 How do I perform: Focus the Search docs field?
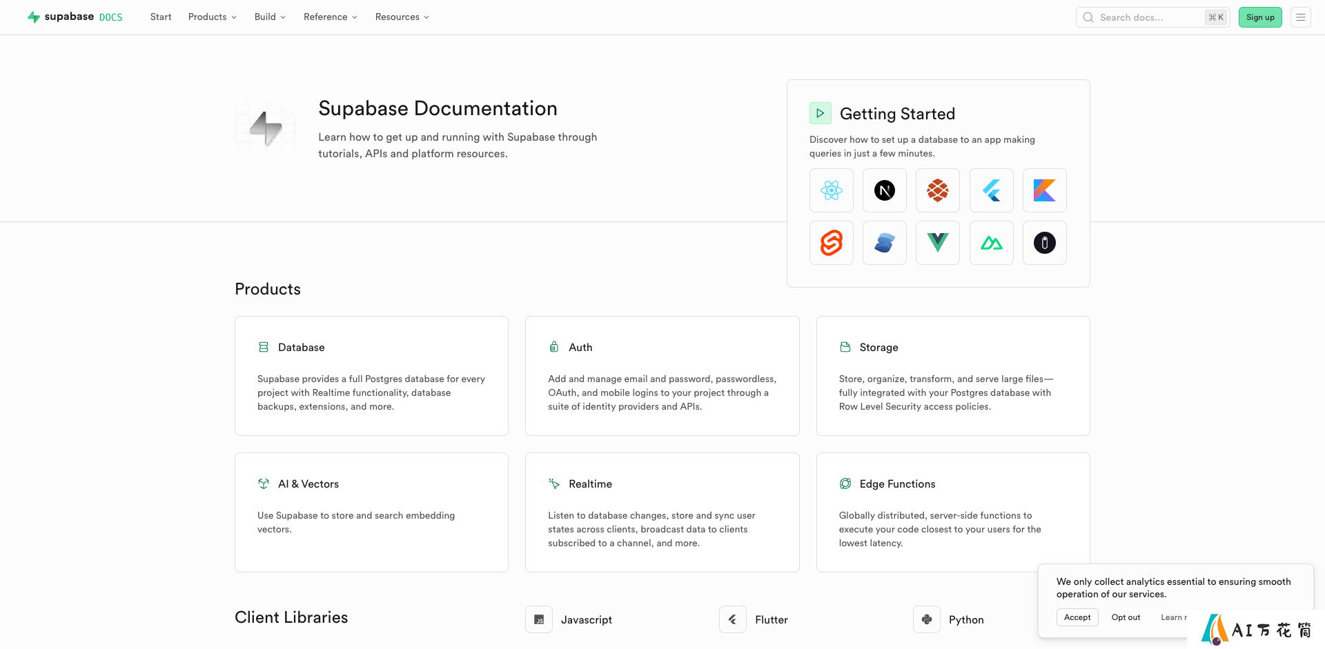pyautogui.click(x=1152, y=17)
